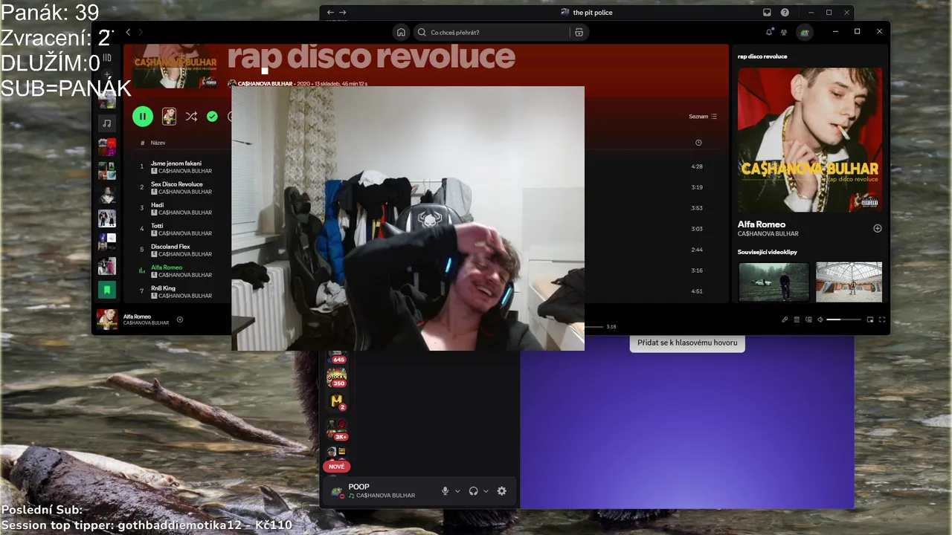Sort tracks by the Název column
Image resolution: width=952 pixels, height=535 pixels.
point(158,143)
